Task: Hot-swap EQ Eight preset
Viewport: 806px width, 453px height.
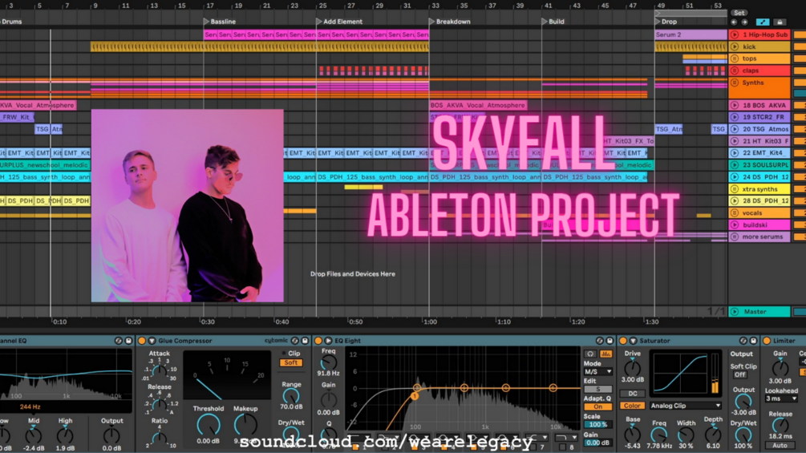Action: pyautogui.click(x=600, y=341)
